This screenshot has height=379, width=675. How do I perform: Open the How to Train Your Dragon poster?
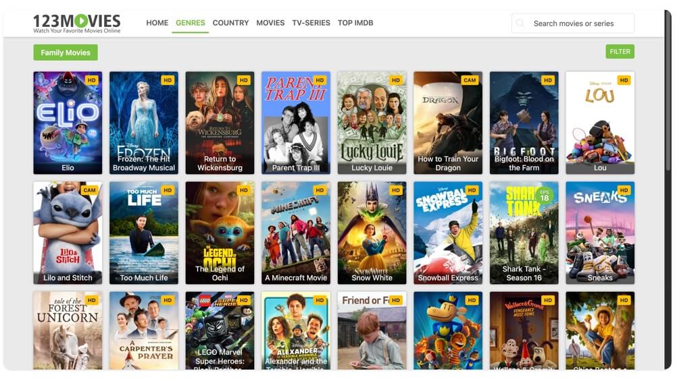pos(448,123)
